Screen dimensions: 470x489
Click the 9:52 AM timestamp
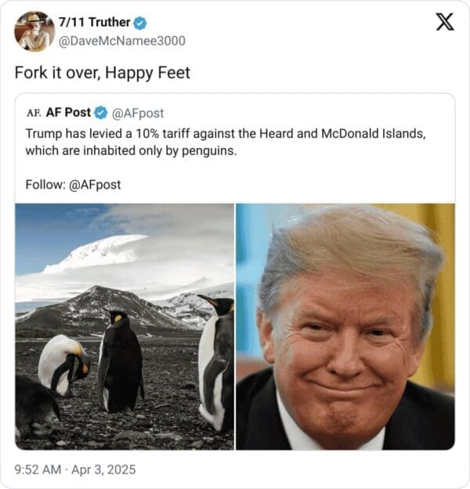38,469
